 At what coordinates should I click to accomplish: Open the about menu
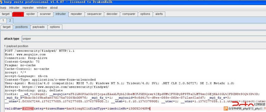[54, 8]
